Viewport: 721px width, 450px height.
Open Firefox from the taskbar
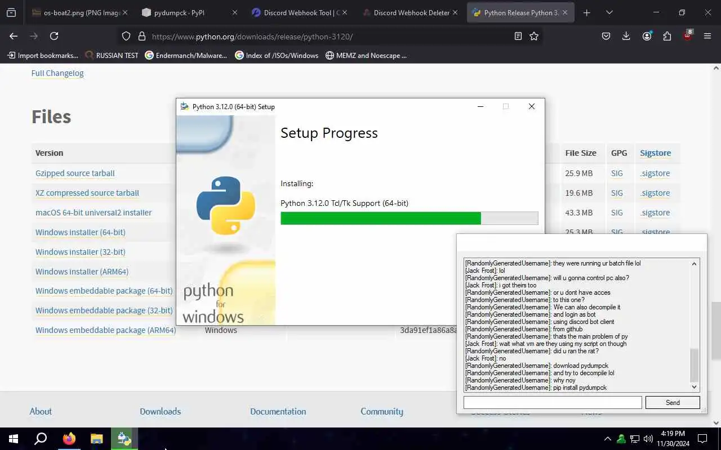pyautogui.click(x=69, y=439)
